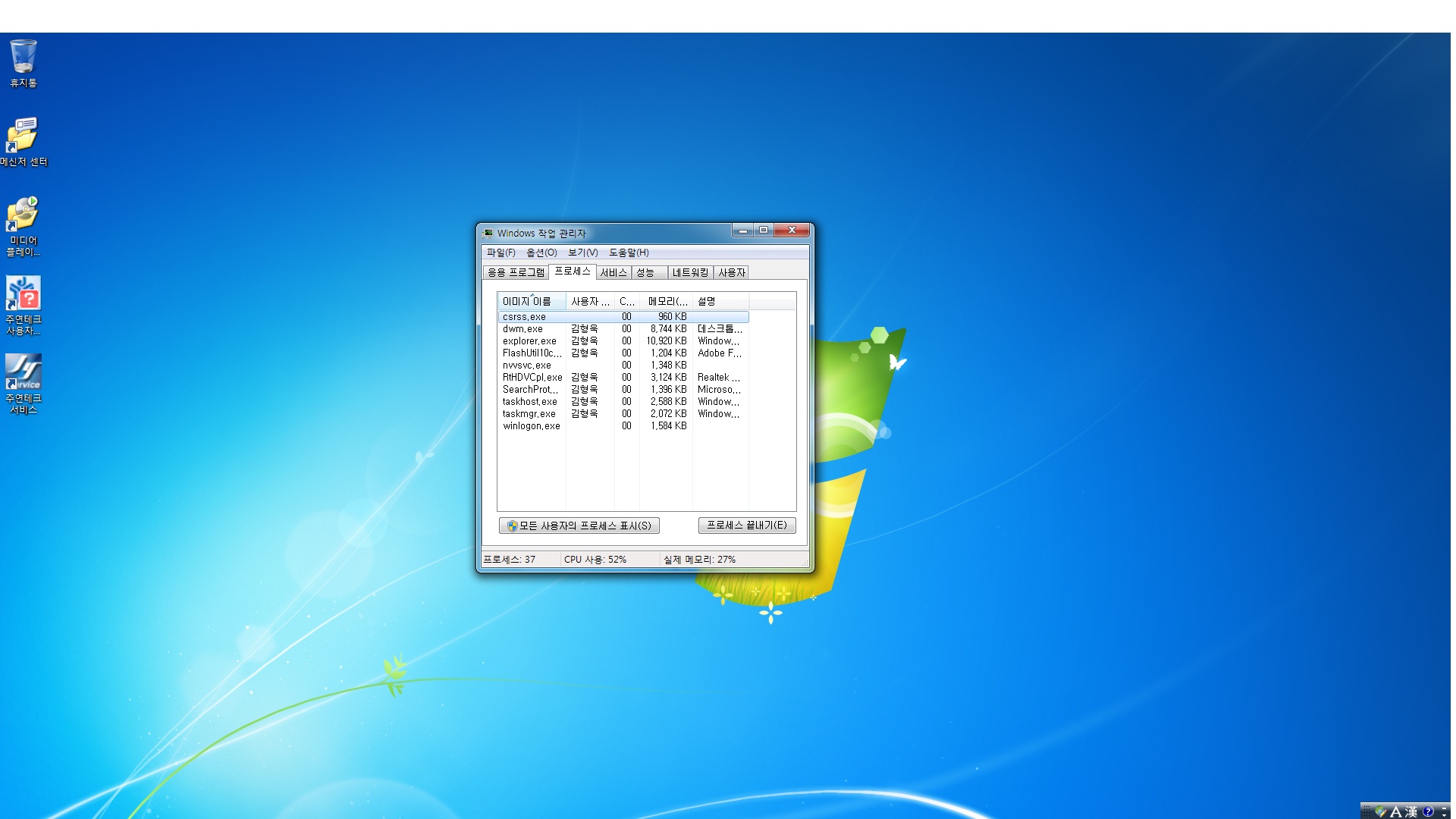The image size is (1456, 819).
Task: Open the 휴지통 recycle bin desktop icon
Action: (23, 64)
